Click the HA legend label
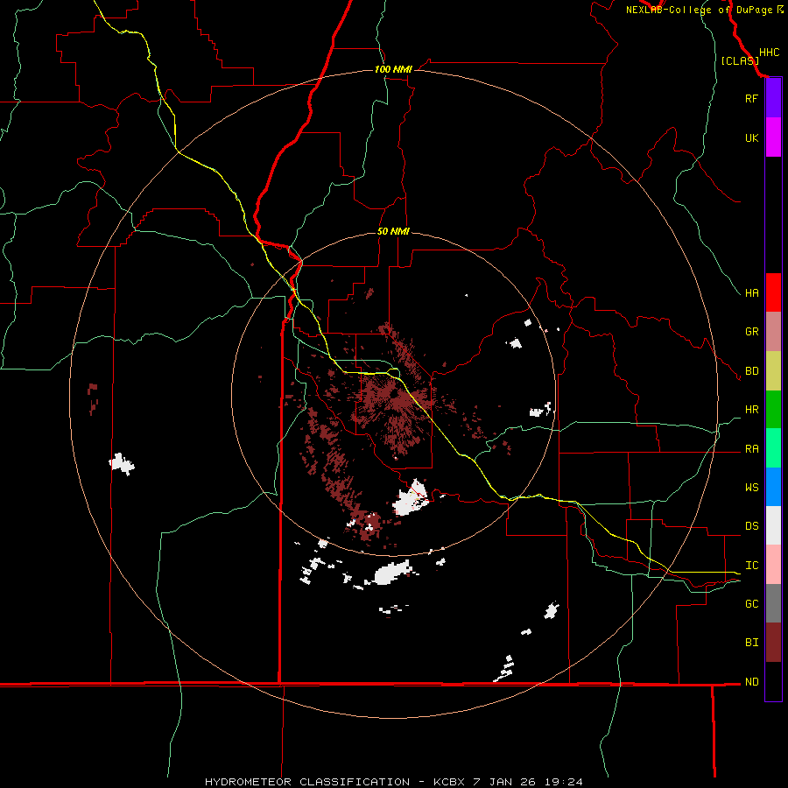Screen dimensions: 788x788 tap(751, 292)
